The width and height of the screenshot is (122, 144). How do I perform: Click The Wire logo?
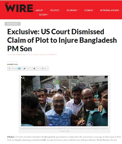(x=19, y=7)
